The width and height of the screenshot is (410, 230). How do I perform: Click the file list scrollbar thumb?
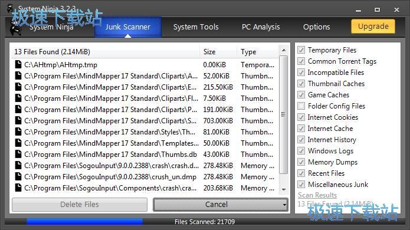click(x=284, y=114)
